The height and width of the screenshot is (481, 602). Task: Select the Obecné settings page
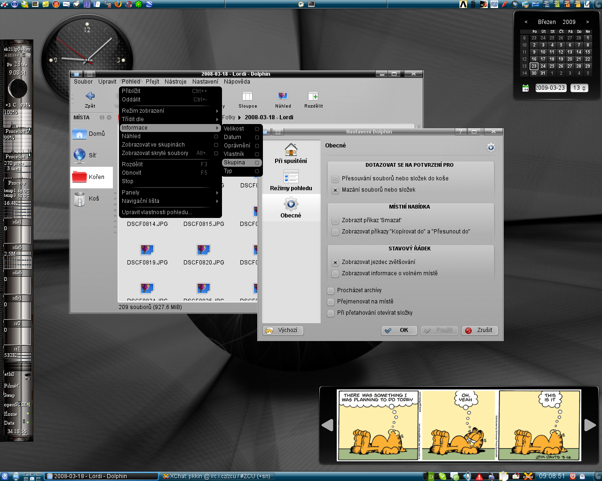(x=291, y=208)
